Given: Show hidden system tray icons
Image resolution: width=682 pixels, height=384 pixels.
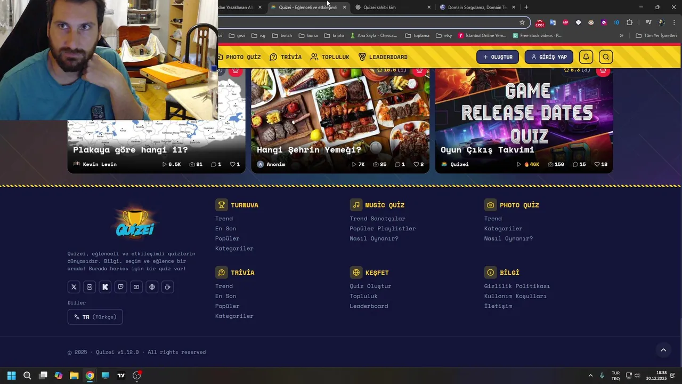Looking at the screenshot, I should (590, 375).
